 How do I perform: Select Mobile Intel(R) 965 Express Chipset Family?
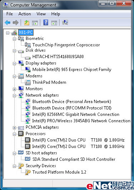click(72, 70)
